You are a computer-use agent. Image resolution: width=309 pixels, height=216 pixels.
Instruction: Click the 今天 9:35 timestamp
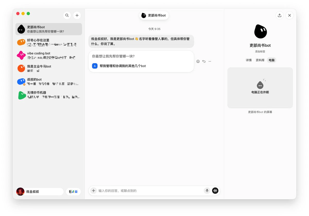154,29
